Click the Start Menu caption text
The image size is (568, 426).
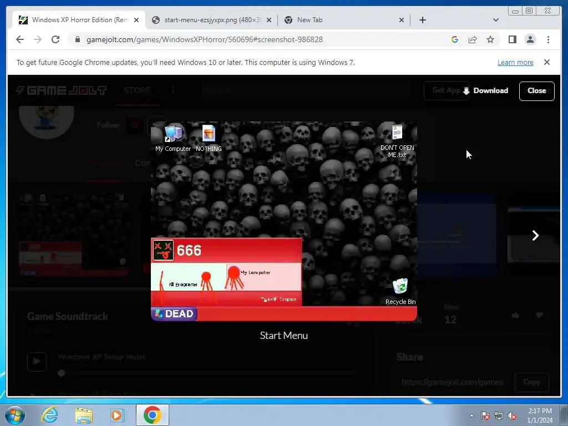click(x=283, y=336)
